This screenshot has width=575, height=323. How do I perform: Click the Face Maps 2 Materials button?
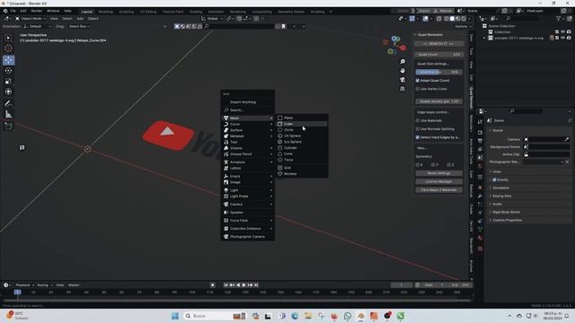(x=438, y=190)
